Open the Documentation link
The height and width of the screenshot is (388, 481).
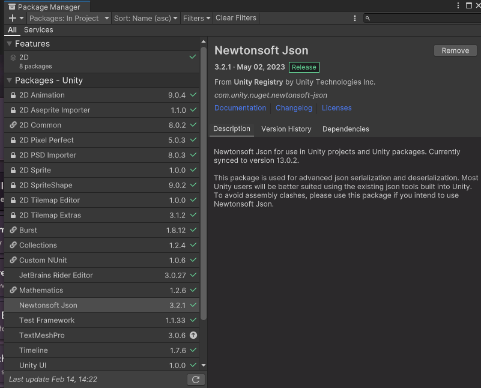click(240, 108)
